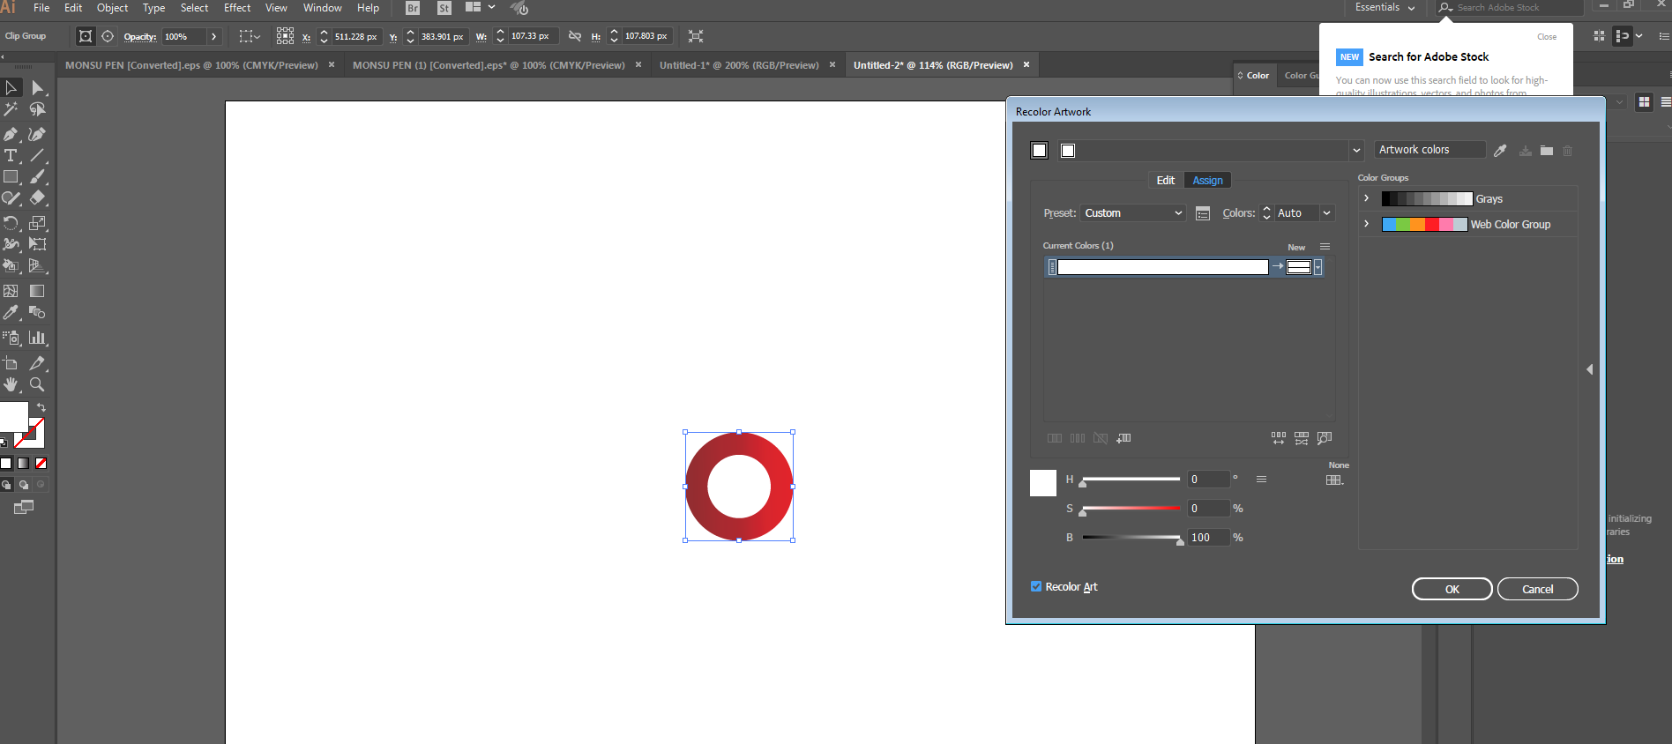
Task: Switch to Draw Behind mode
Action: coord(24,485)
